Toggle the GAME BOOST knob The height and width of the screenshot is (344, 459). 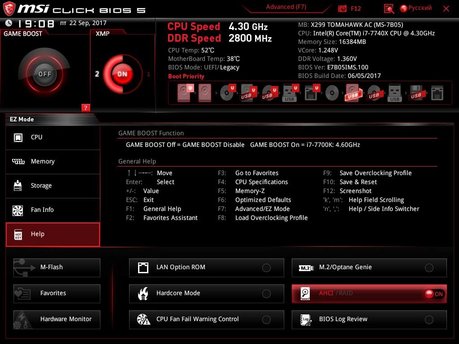point(44,74)
